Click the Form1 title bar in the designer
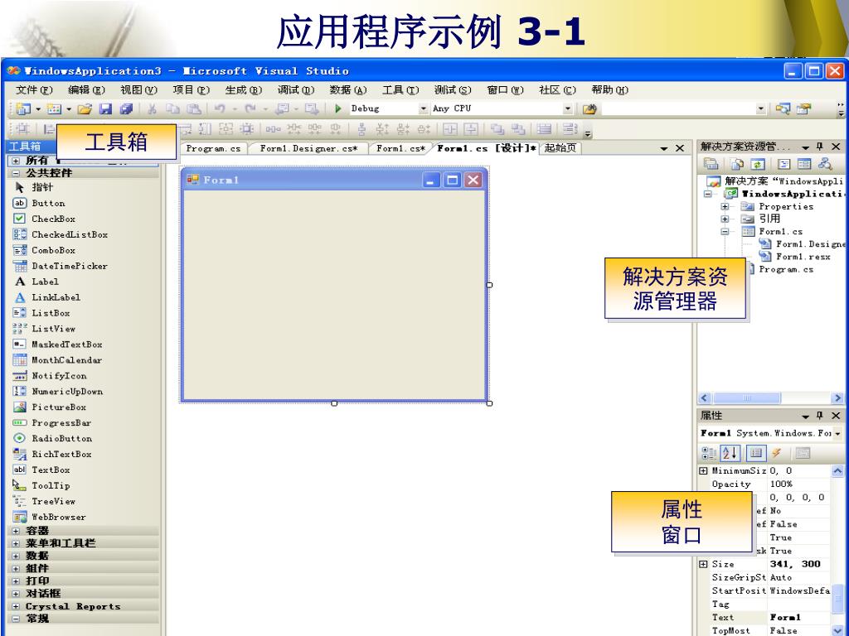The width and height of the screenshot is (849, 636). pos(334,180)
